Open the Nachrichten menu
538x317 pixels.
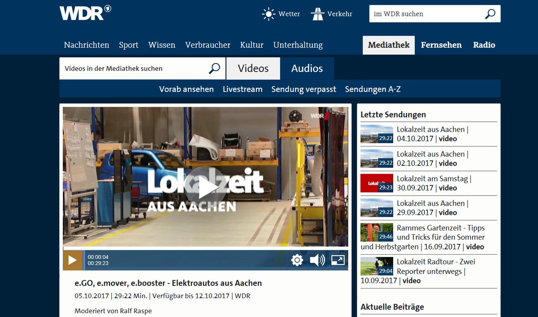[87, 45]
